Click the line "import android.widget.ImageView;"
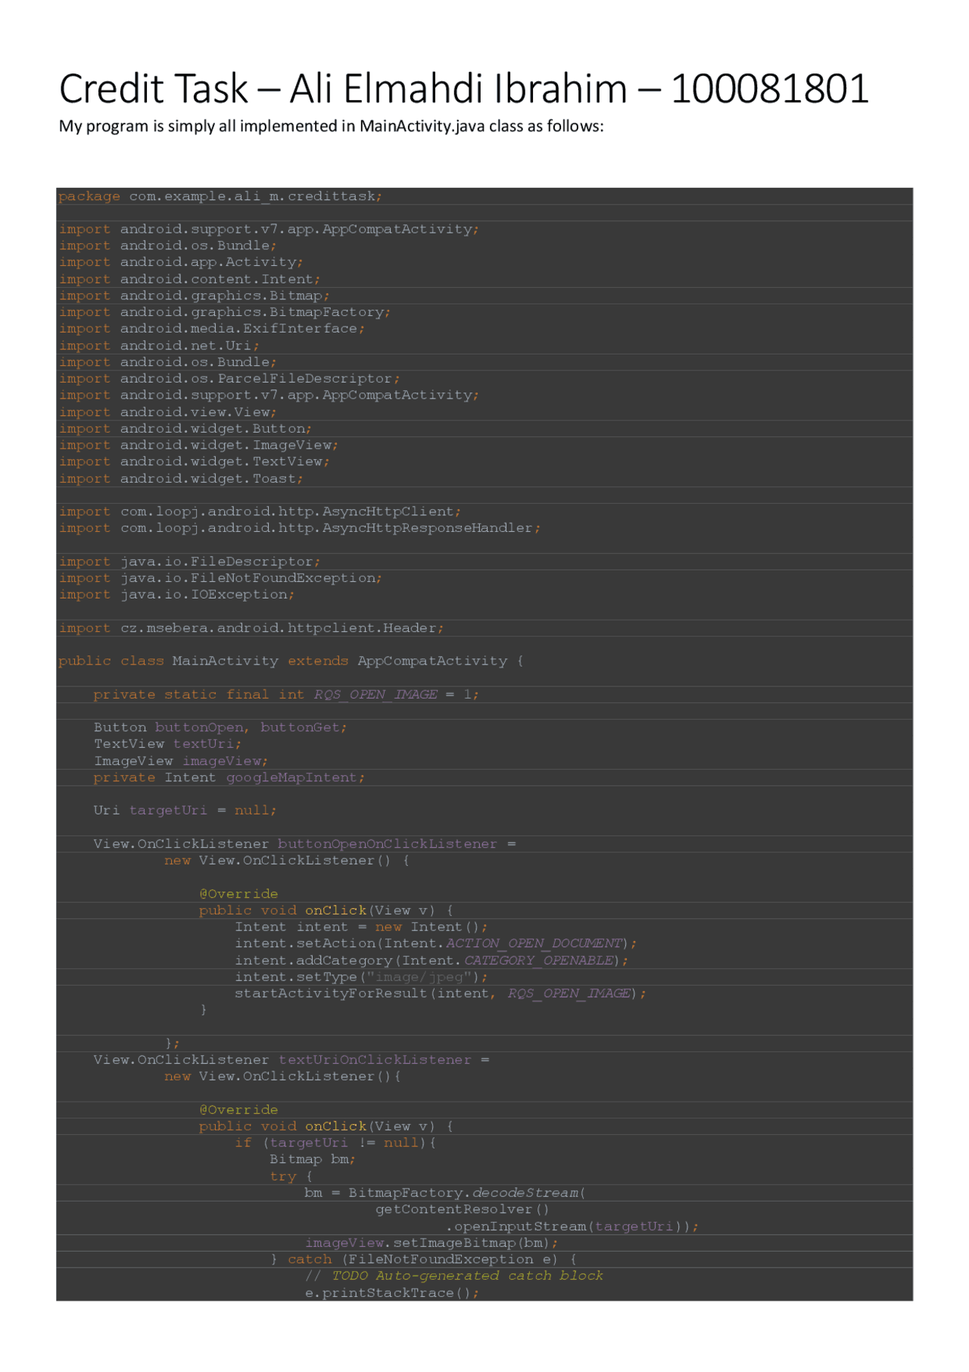The image size is (969, 1372). [198, 445]
